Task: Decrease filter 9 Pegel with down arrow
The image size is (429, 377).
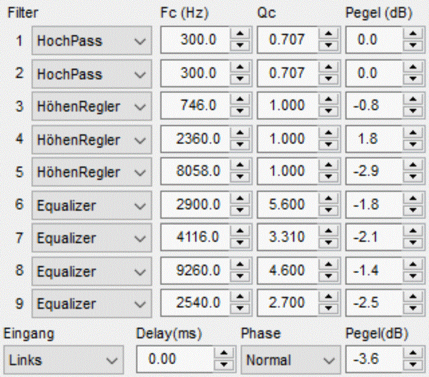Action: click(x=412, y=309)
